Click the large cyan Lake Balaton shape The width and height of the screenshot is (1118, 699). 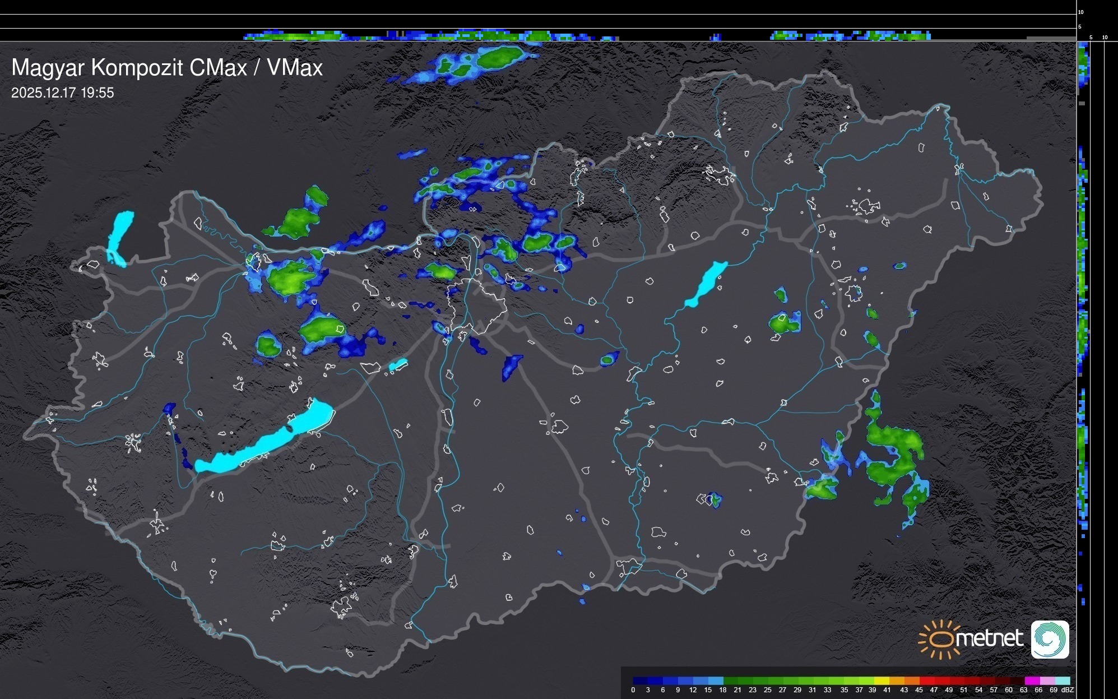click(x=263, y=443)
